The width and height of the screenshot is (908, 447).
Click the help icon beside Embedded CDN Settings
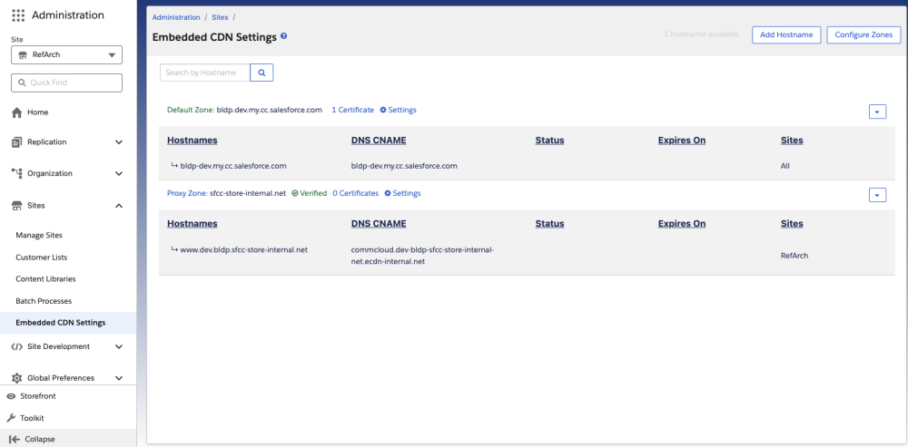pyautogui.click(x=283, y=36)
